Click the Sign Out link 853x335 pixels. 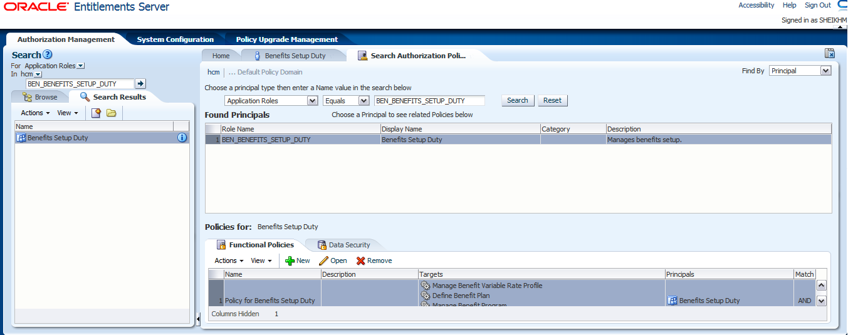[x=818, y=5]
